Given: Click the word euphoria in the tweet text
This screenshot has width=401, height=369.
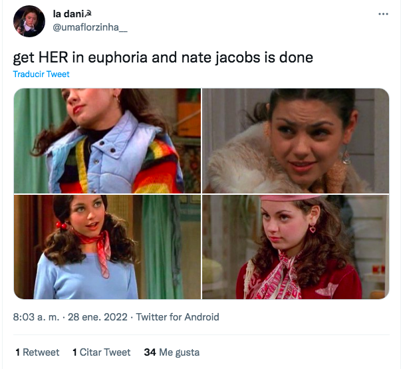Looking at the screenshot, I should coord(118,57).
